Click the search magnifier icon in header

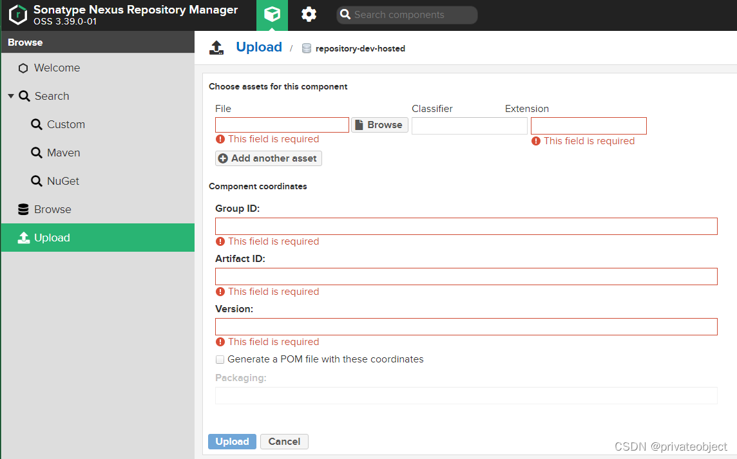pos(345,15)
